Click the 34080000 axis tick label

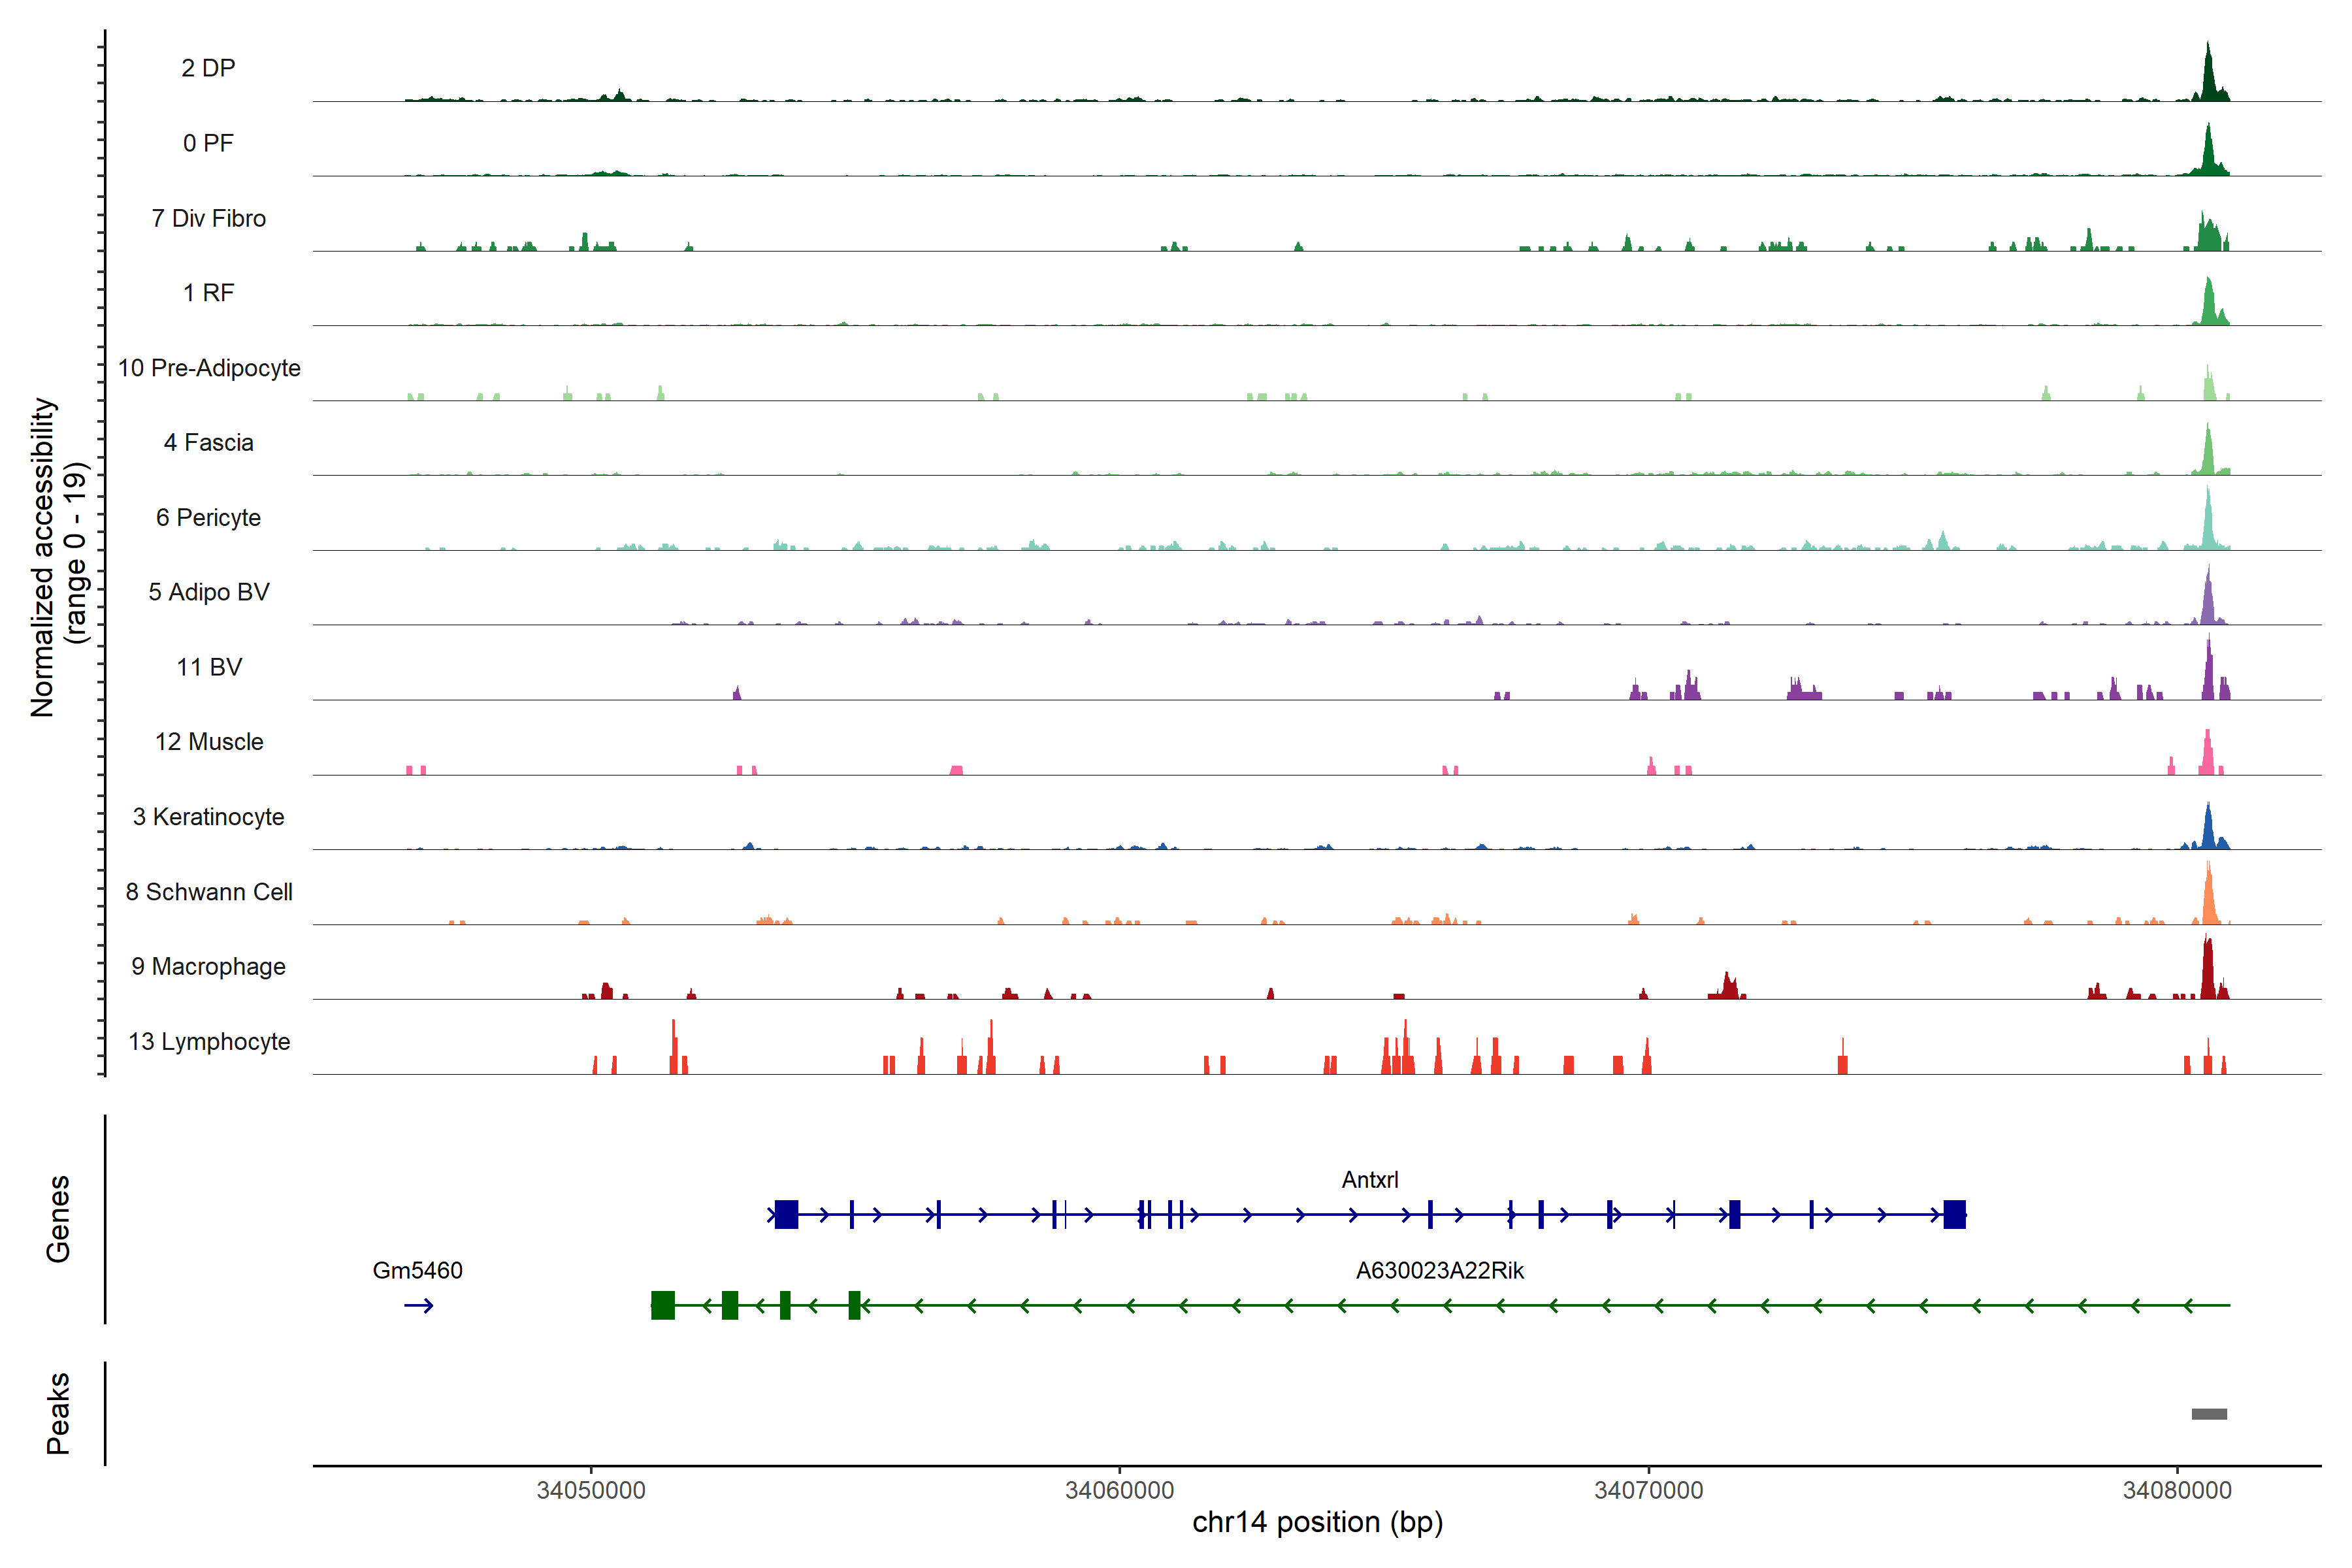[x=2177, y=1490]
